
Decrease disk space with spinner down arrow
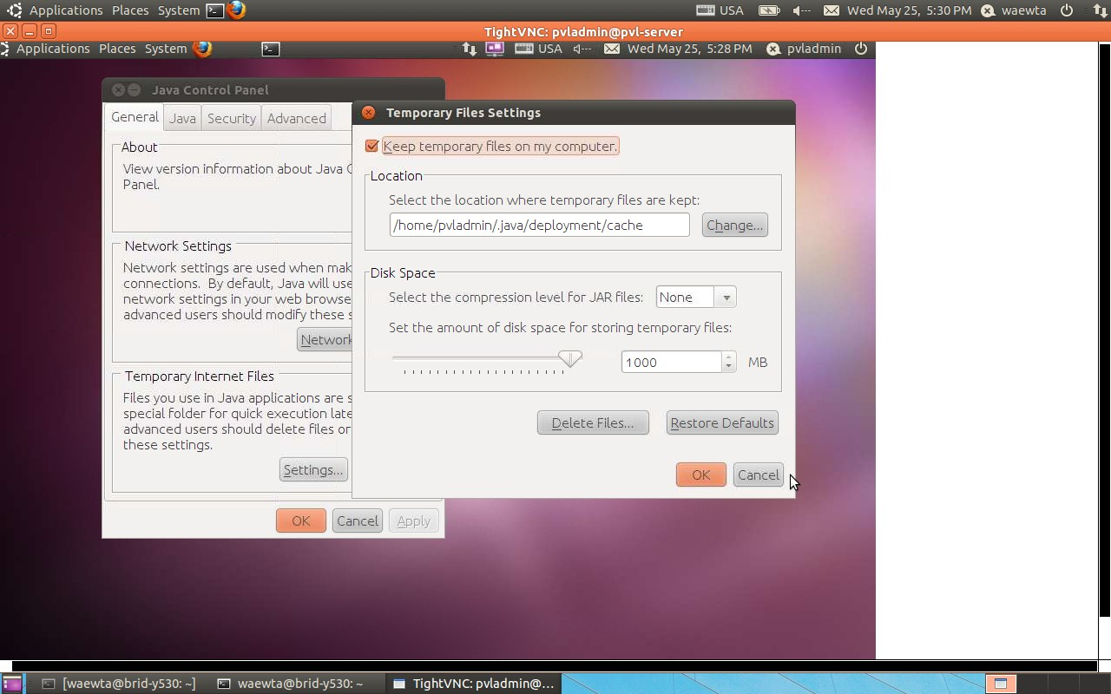pyautogui.click(x=729, y=367)
